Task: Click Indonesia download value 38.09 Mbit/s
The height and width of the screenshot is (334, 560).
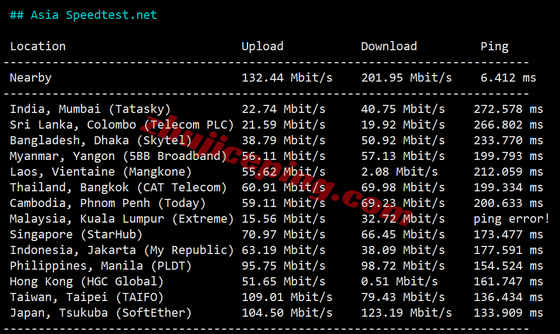Action: tap(403, 250)
